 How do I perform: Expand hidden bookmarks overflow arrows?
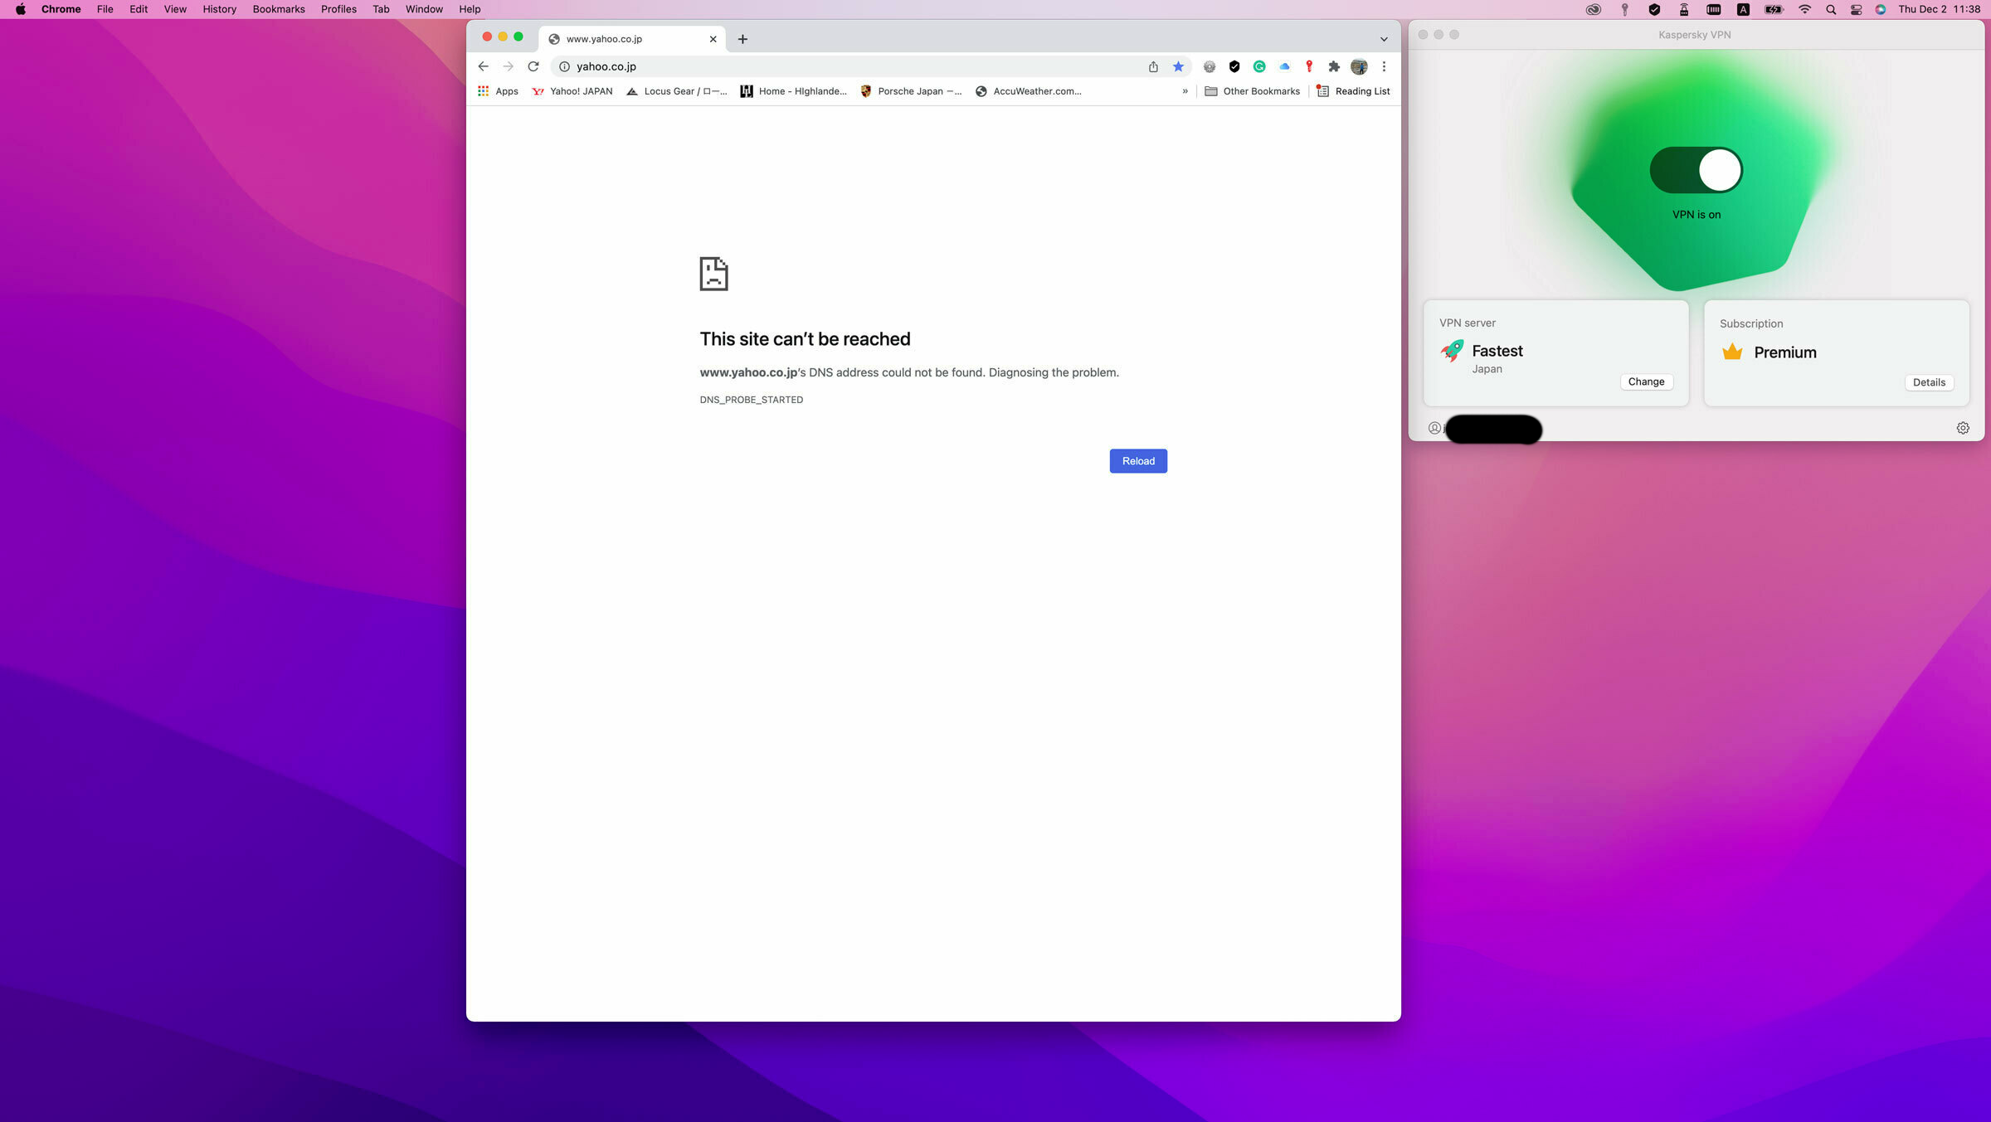1185,91
